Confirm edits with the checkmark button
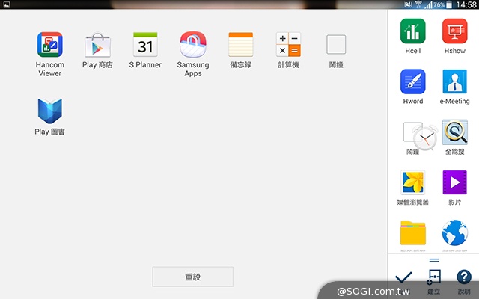Image resolution: width=479 pixels, height=299 pixels. (x=403, y=278)
